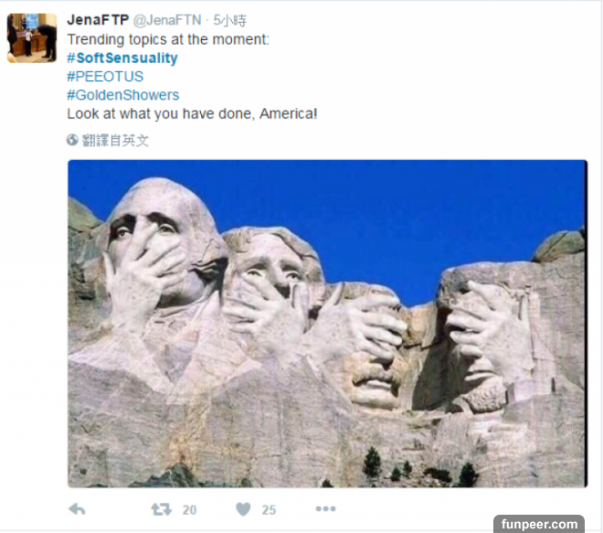Image resolution: width=603 pixels, height=533 pixels.
Task: Click the retweet count 20
Action: [x=189, y=510]
